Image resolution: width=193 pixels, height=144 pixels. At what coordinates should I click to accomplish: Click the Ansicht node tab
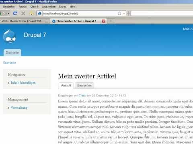pyautogui.click(x=66, y=86)
